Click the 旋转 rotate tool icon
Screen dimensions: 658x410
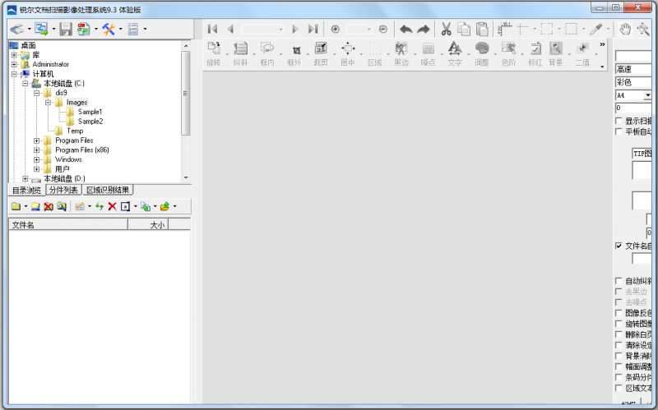(x=214, y=53)
